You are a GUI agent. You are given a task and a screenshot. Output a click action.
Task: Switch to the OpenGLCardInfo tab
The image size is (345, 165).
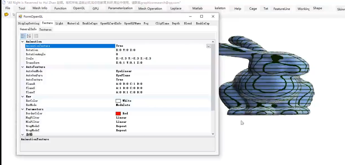(x=111, y=24)
